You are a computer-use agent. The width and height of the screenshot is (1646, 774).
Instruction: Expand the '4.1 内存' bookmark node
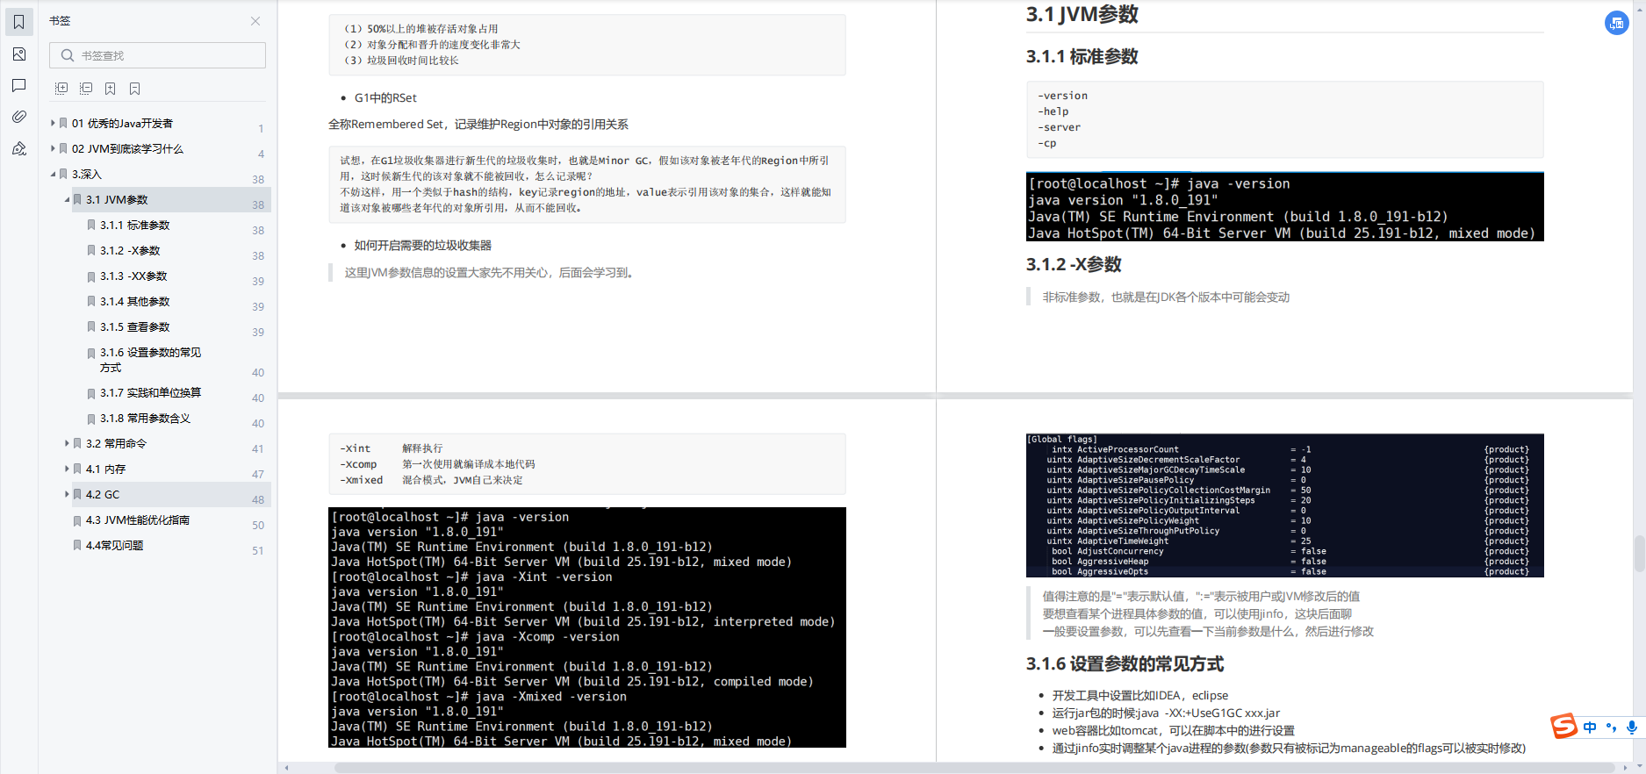67,469
